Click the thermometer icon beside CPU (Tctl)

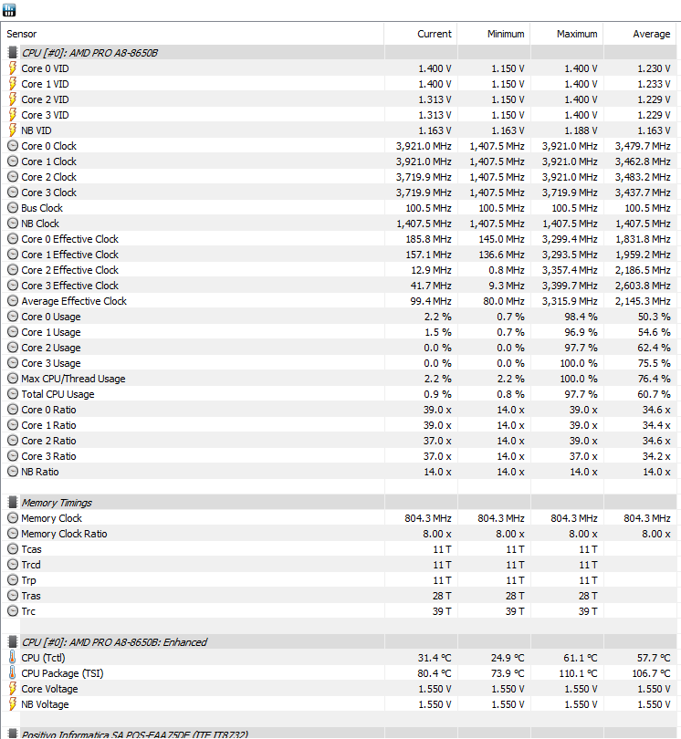(x=13, y=658)
